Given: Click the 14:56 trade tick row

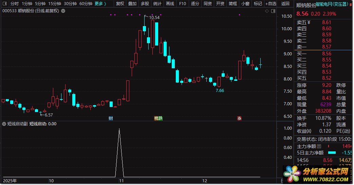Looking at the screenshot, I should [324, 160].
